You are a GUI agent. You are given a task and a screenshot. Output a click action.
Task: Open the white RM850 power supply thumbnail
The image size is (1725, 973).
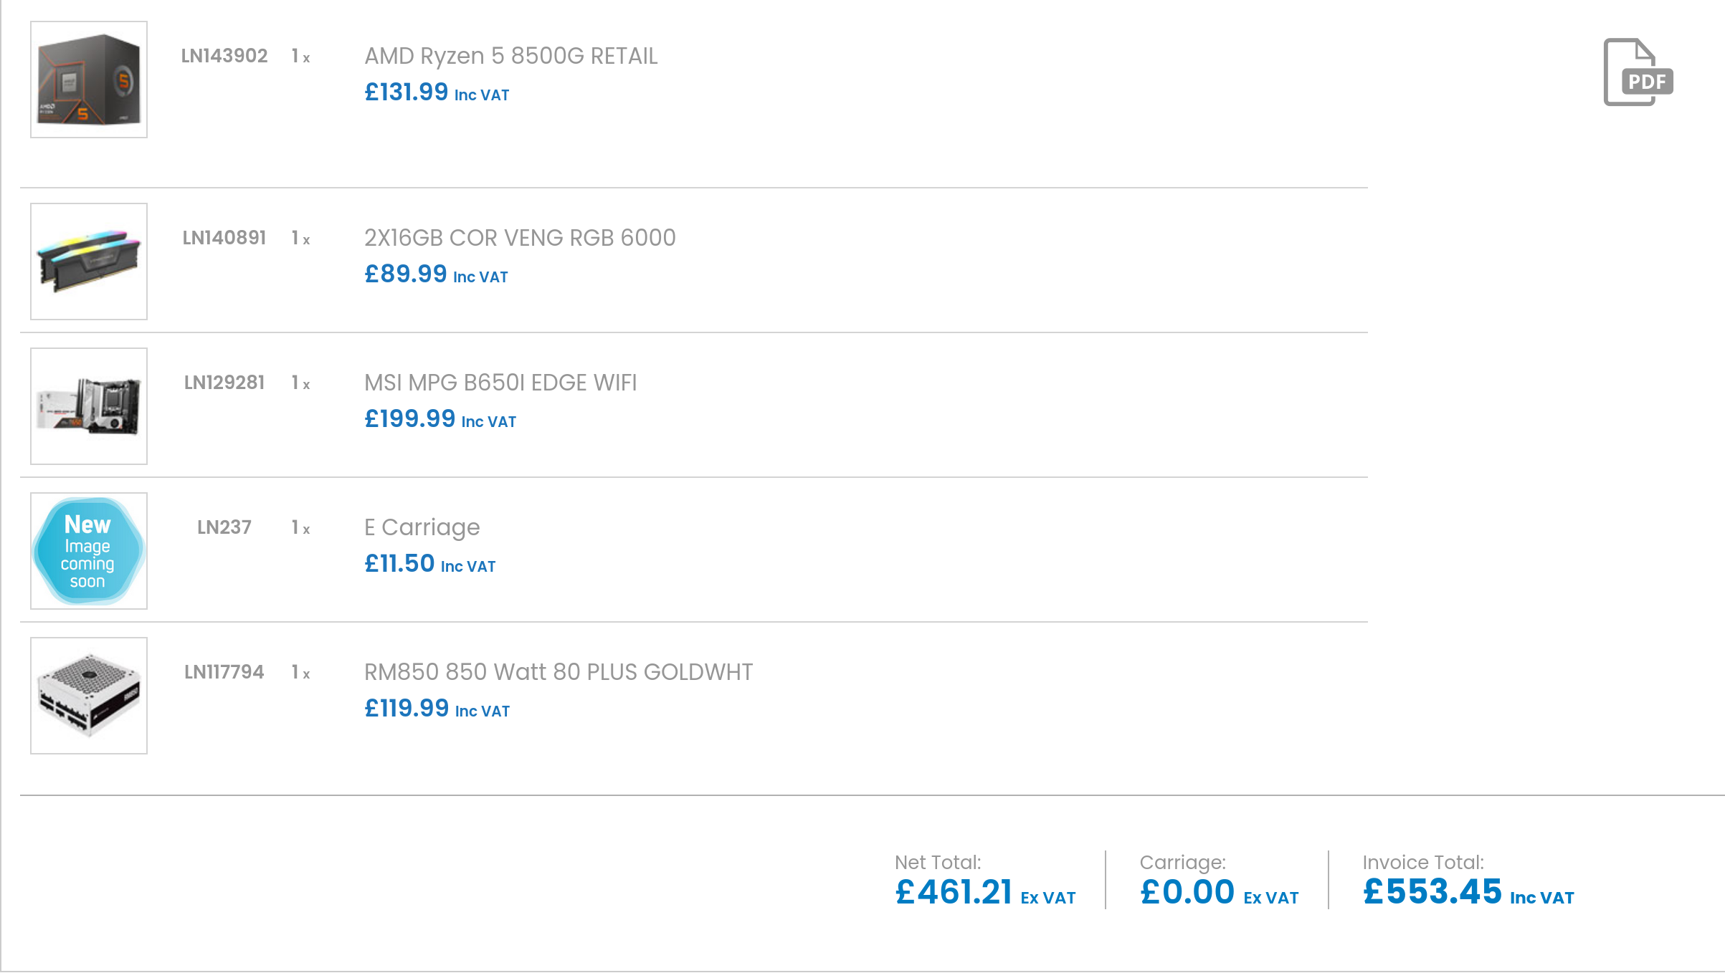click(89, 696)
